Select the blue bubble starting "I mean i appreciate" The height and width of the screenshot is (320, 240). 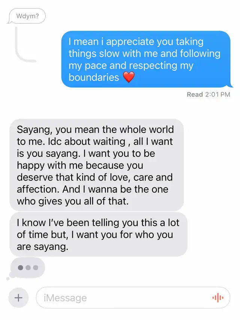click(147, 59)
